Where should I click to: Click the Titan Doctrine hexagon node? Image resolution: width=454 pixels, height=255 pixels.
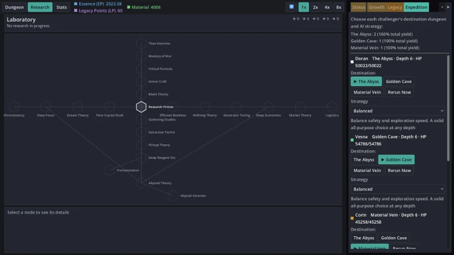pos(141,43)
